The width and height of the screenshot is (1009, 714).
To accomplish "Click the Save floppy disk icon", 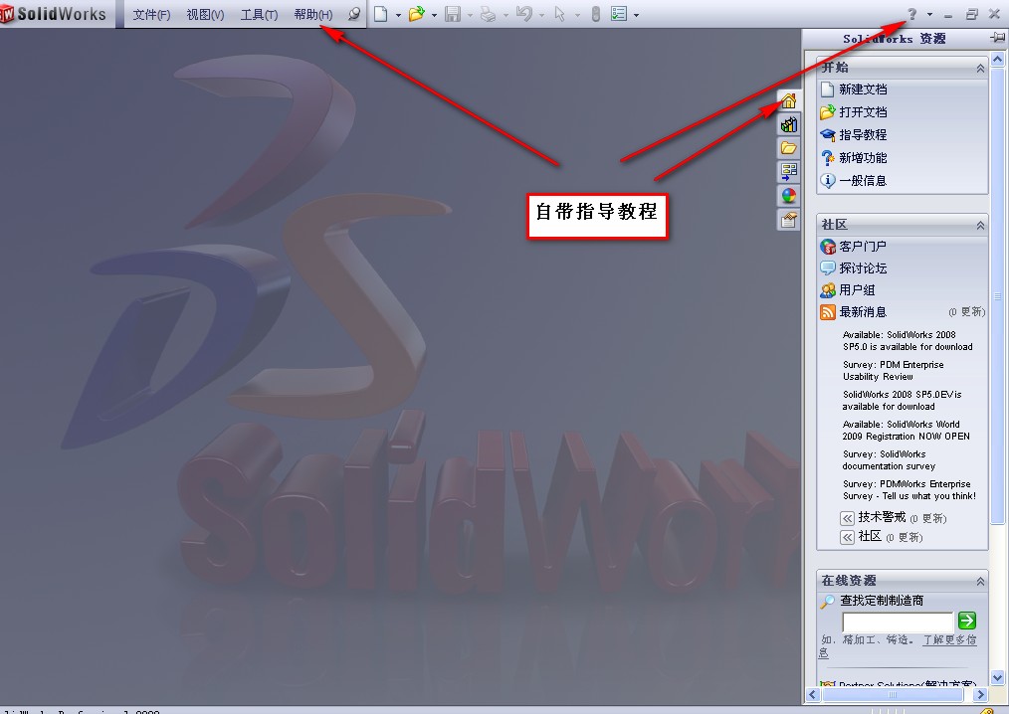I will (x=453, y=14).
